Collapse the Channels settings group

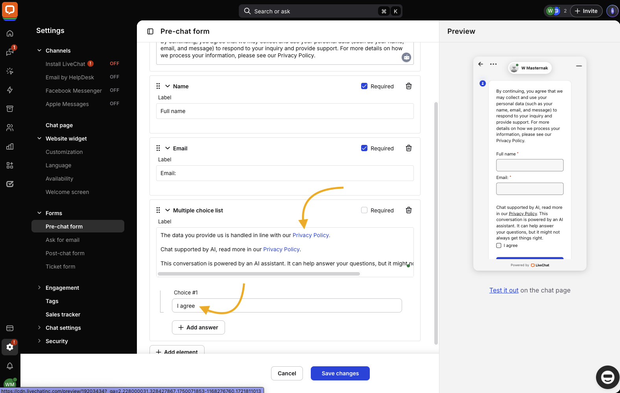pyautogui.click(x=39, y=50)
